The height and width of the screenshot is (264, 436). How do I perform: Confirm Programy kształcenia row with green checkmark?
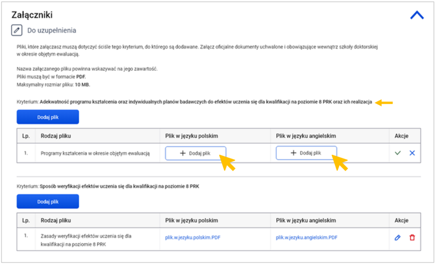[x=398, y=153]
